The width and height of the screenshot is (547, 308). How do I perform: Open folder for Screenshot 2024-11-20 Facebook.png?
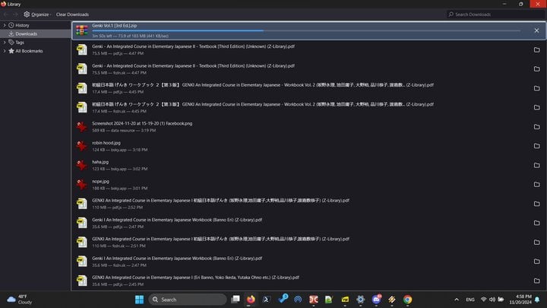point(536,127)
